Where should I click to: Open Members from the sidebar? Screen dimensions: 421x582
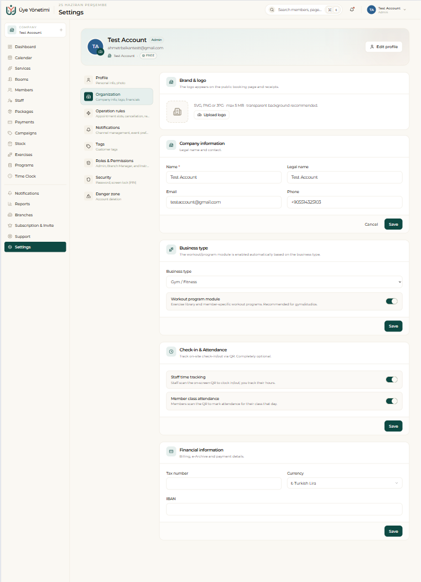click(x=35, y=90)
